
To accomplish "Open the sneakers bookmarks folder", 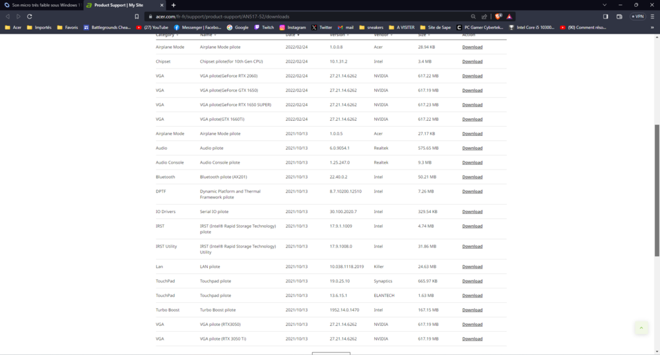I will click(x=371, y=27).
